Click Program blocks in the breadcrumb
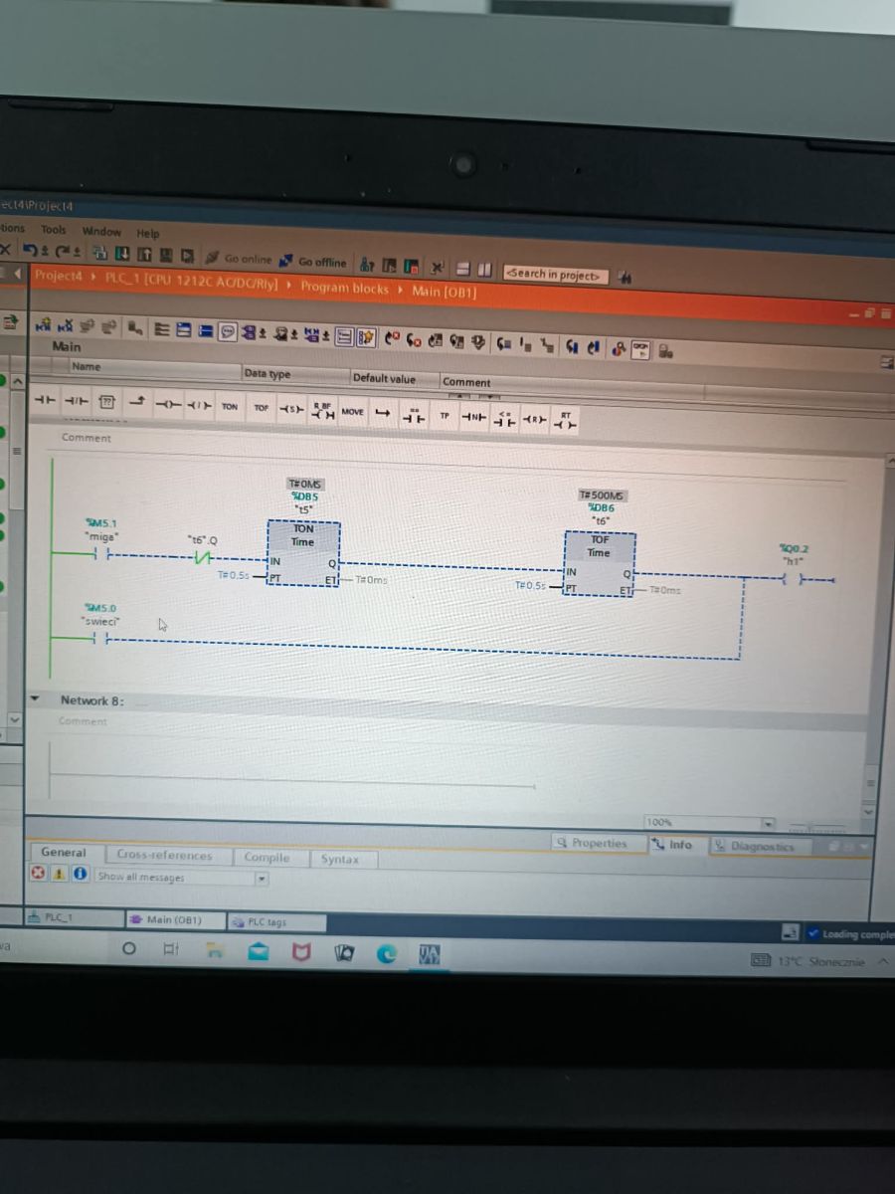Viewport: 895px width, 1194px height. [x=344, y=288]
